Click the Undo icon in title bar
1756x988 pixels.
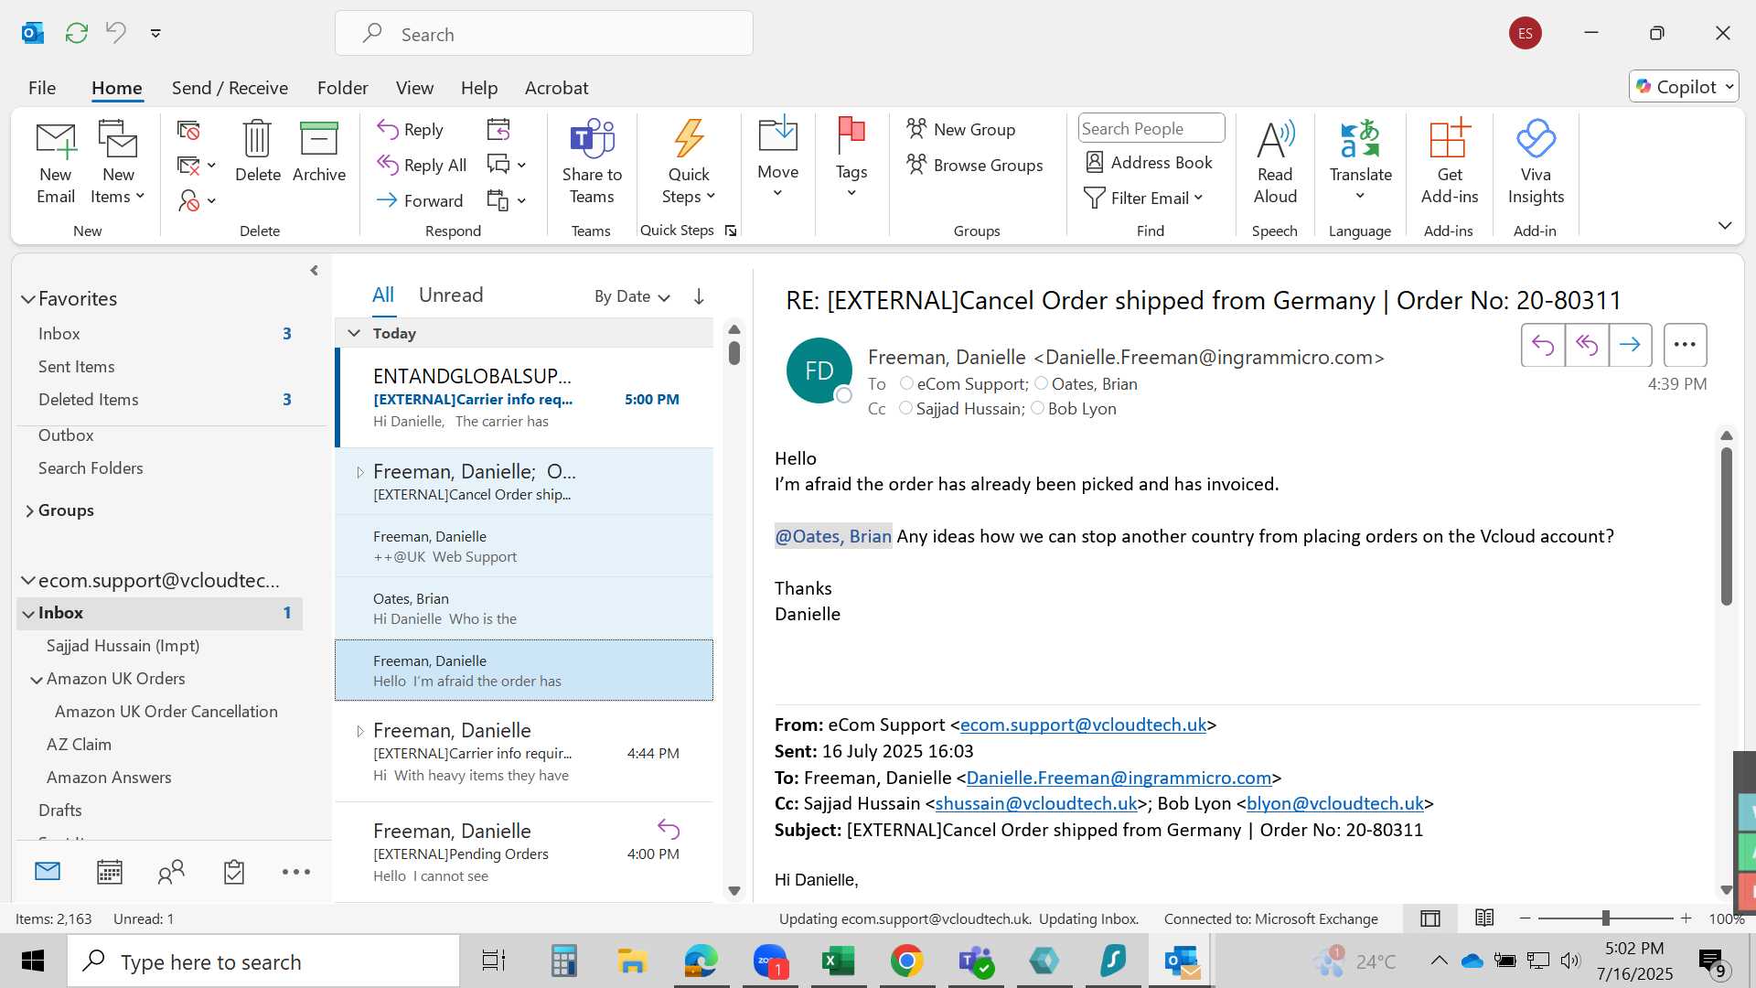[115, 33]
